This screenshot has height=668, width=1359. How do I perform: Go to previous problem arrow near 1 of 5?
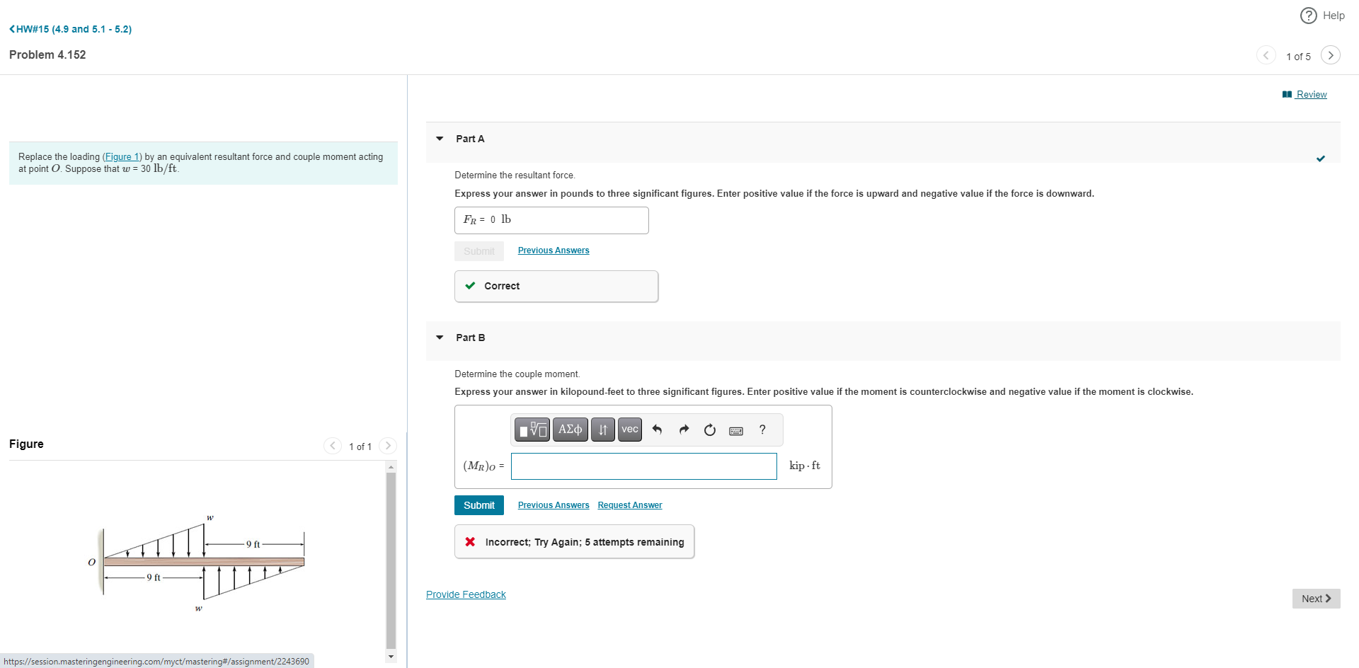pos(1266,55)
